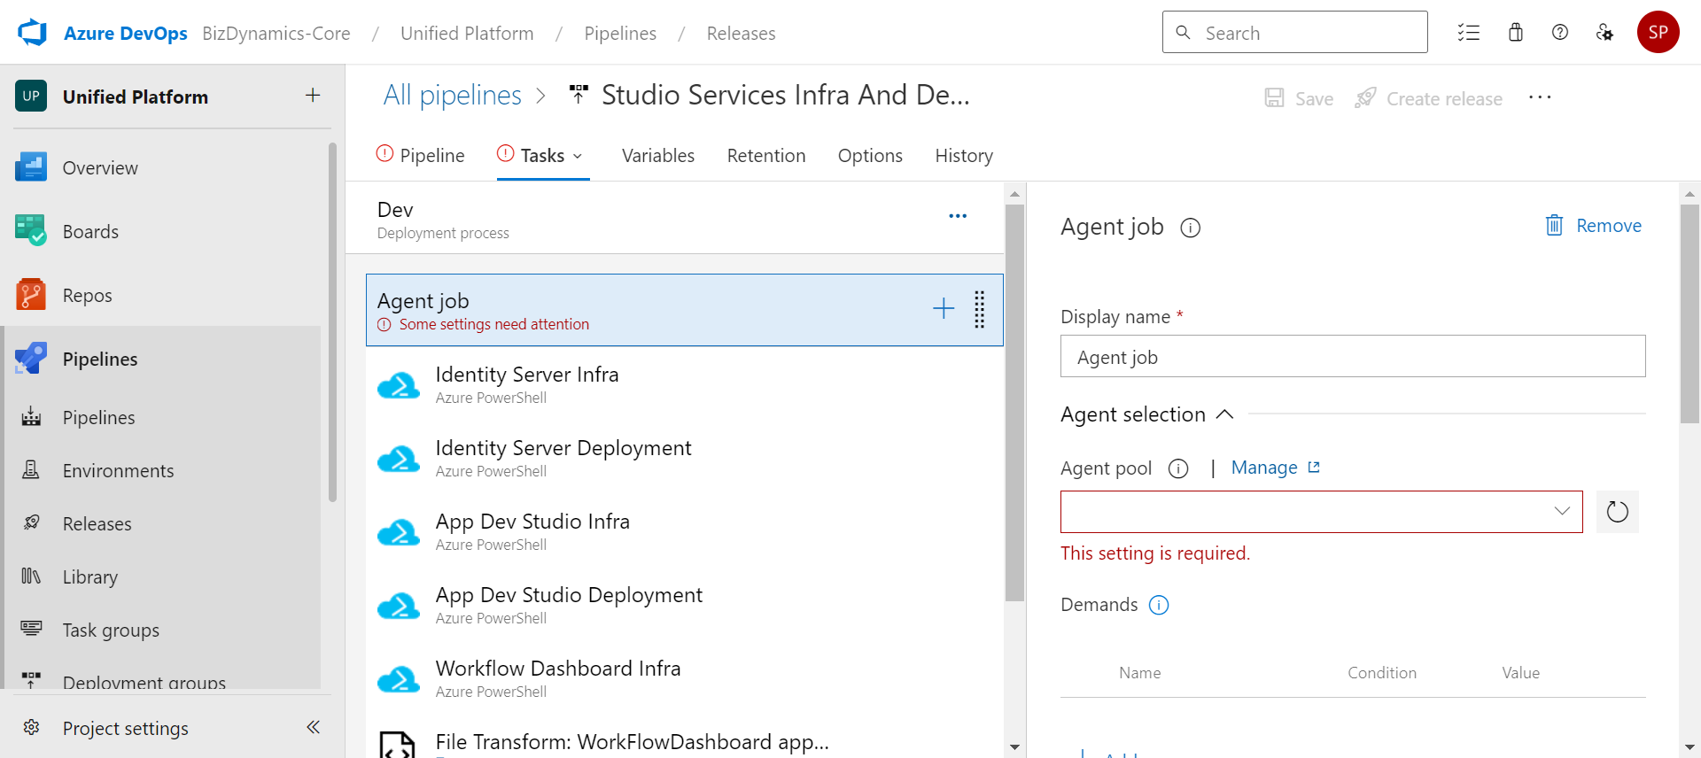This screenshot has width=1701, height=758.
Task: Open the more actions ellipsis beside Create release
Action: click(x=1540, y=97)
